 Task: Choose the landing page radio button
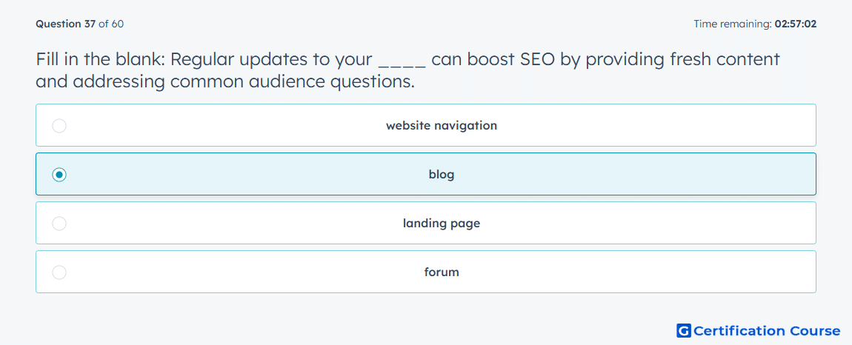[x=59, y=224]
